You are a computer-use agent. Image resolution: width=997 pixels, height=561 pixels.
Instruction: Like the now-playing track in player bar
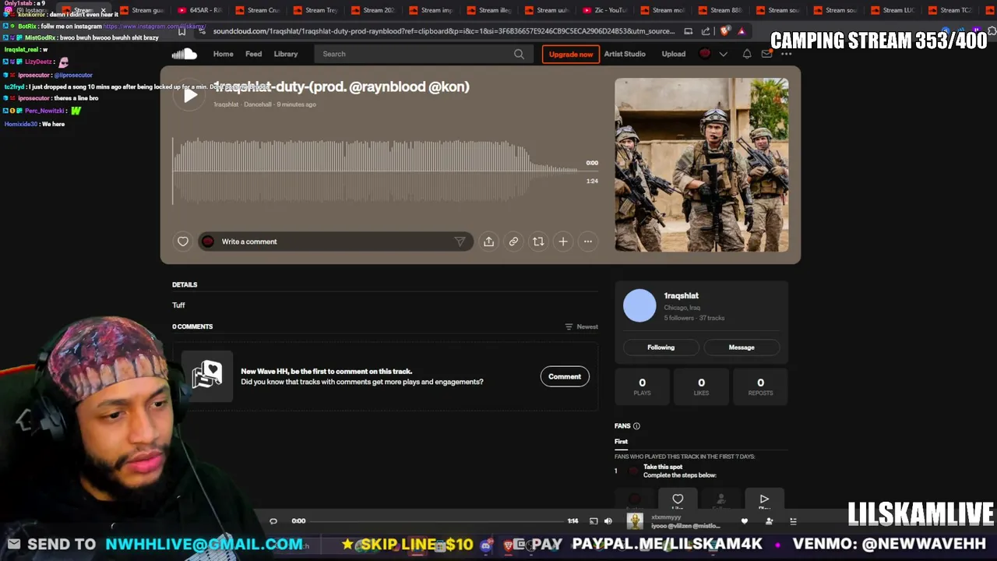click(x=745, y=521)
